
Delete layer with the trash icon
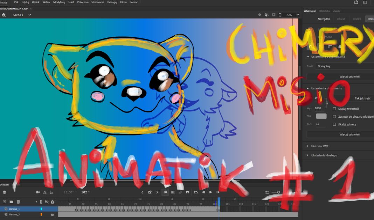pyautogui.click(x=18, y=202)
